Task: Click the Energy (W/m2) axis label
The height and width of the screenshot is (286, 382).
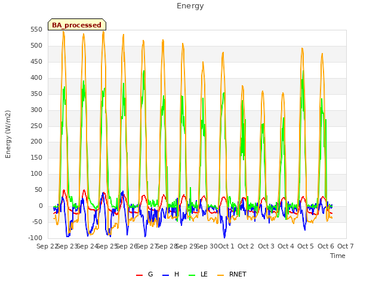Action: click(8, 134)
